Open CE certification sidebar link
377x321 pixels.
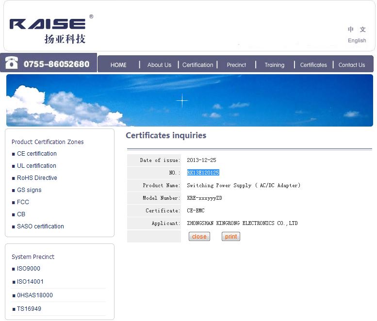point(37,154)
